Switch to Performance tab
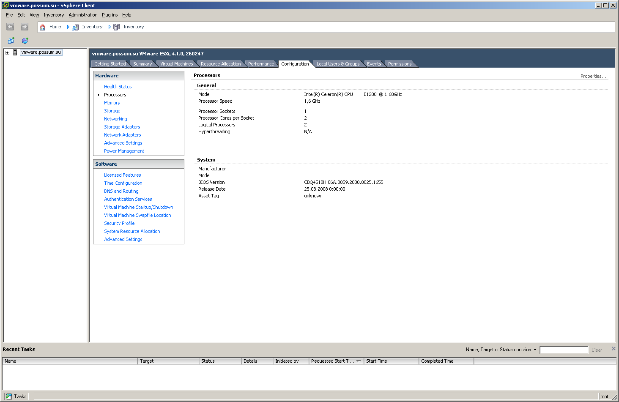Image resolution: width=619 pixels, height=402 pixels. coord(261,64)
